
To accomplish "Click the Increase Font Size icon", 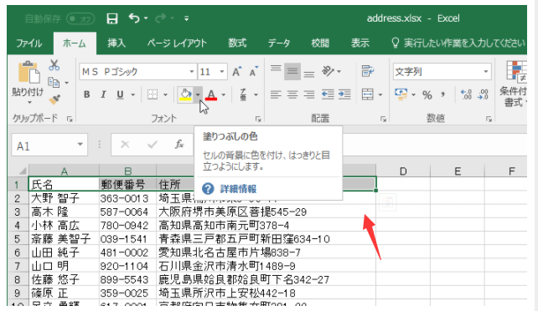I will [x=237, y=72].
